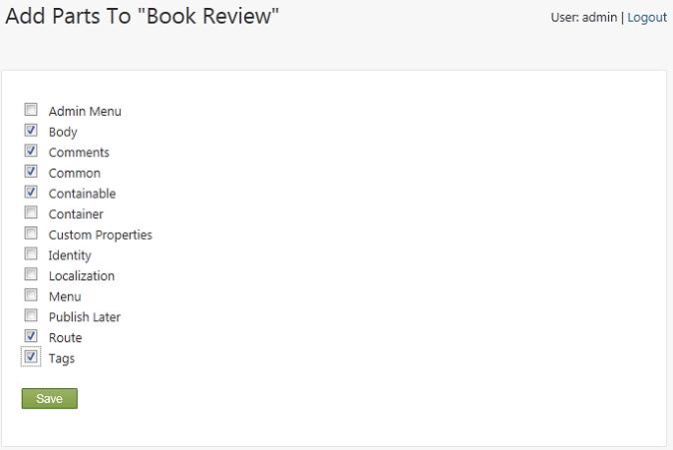Click the Logout link
This screenshot has height=450, width=673.
(x=647, y=17)
